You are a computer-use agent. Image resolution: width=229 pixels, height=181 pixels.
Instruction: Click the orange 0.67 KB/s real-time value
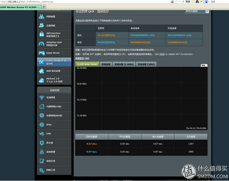(92, 144)
